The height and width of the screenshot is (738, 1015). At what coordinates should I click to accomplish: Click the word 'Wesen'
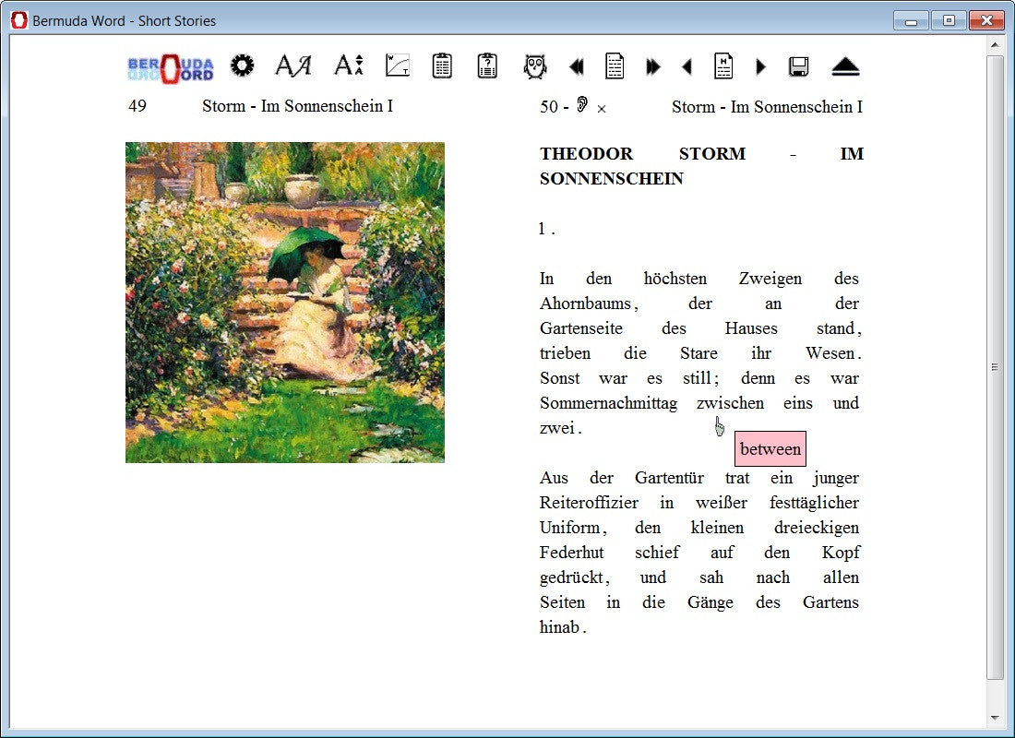coord(830,353)
